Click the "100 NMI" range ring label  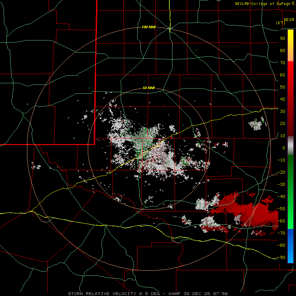tap(149, 27)
